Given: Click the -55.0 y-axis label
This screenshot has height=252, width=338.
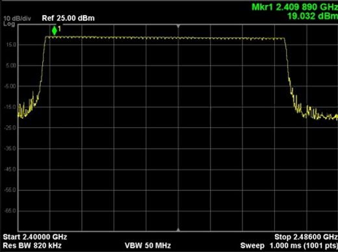Looking at the screenshot, I should point(10,190).
